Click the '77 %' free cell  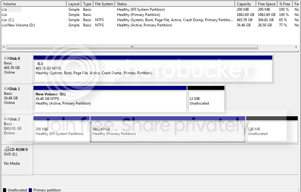[x=283, y=25]
